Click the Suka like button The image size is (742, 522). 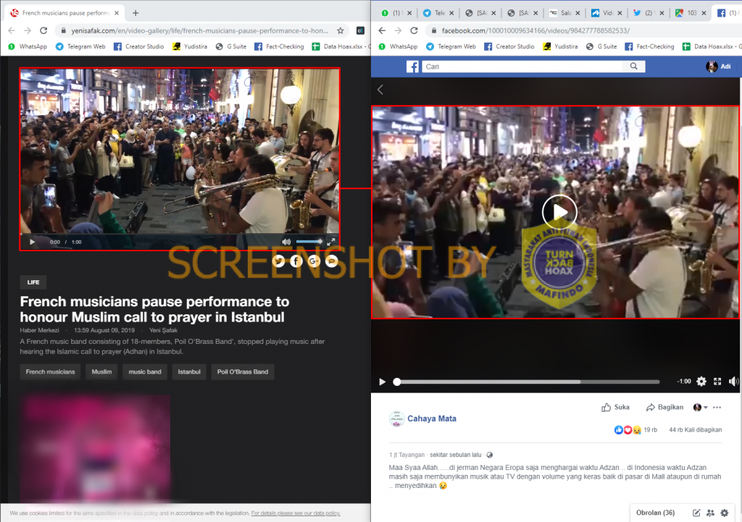point(616,408)
